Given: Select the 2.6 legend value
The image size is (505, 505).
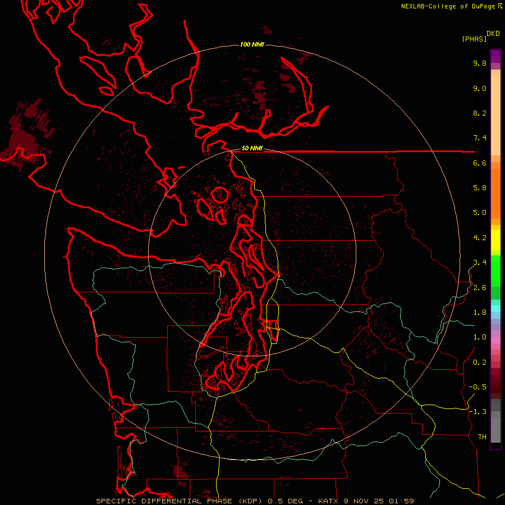Looking at the screenshot, I should click(480, 288).
